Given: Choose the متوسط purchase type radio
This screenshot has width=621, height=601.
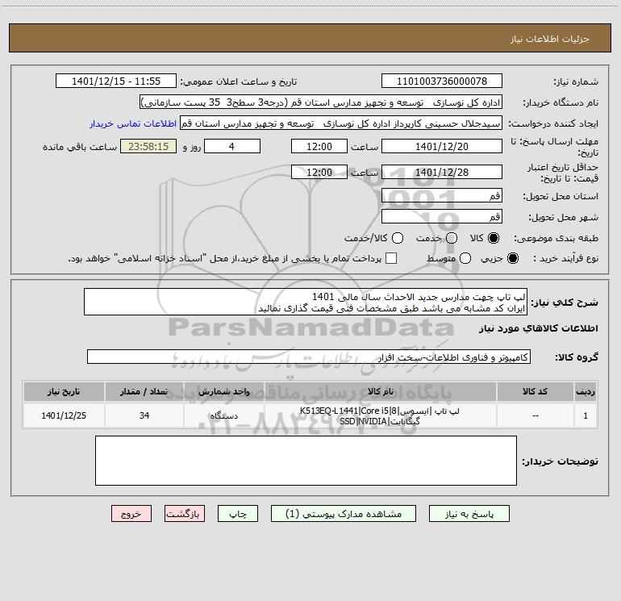Looking at the screenshot, I should click(x=465, y=258).
